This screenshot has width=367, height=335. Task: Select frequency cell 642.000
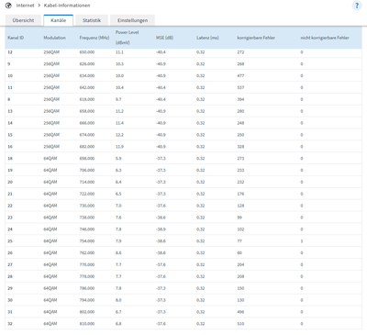coord(87,87)
